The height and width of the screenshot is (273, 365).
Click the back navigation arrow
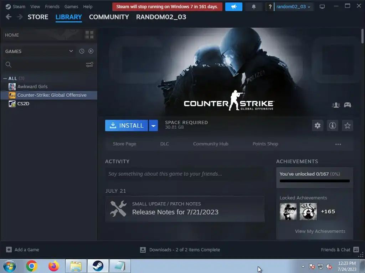pyautogui.click(x=9, y=17)
